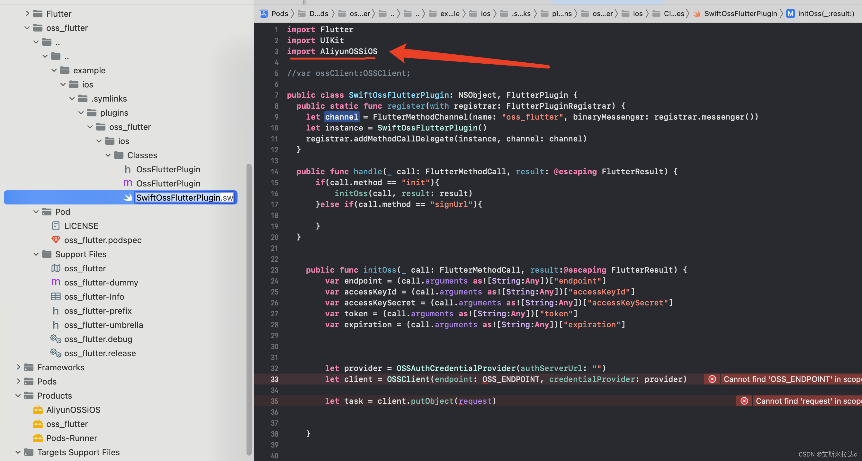Click the LICENSE document icon
Screen dimensions: 862x461
(56, 226)
